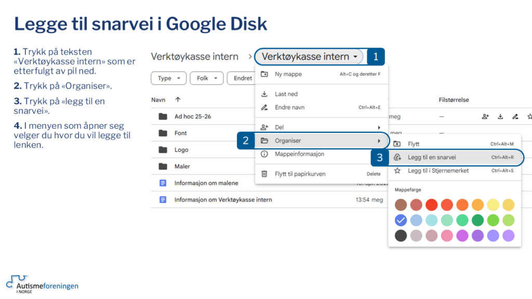Go to the parent Verktøykasse intern breadcrumb

tap(194, 57)
